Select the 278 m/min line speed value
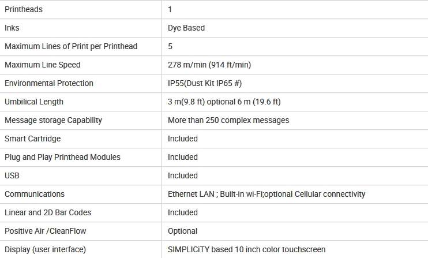The height and width of the screenshot is (258, 428). click(x=209, y=65)
